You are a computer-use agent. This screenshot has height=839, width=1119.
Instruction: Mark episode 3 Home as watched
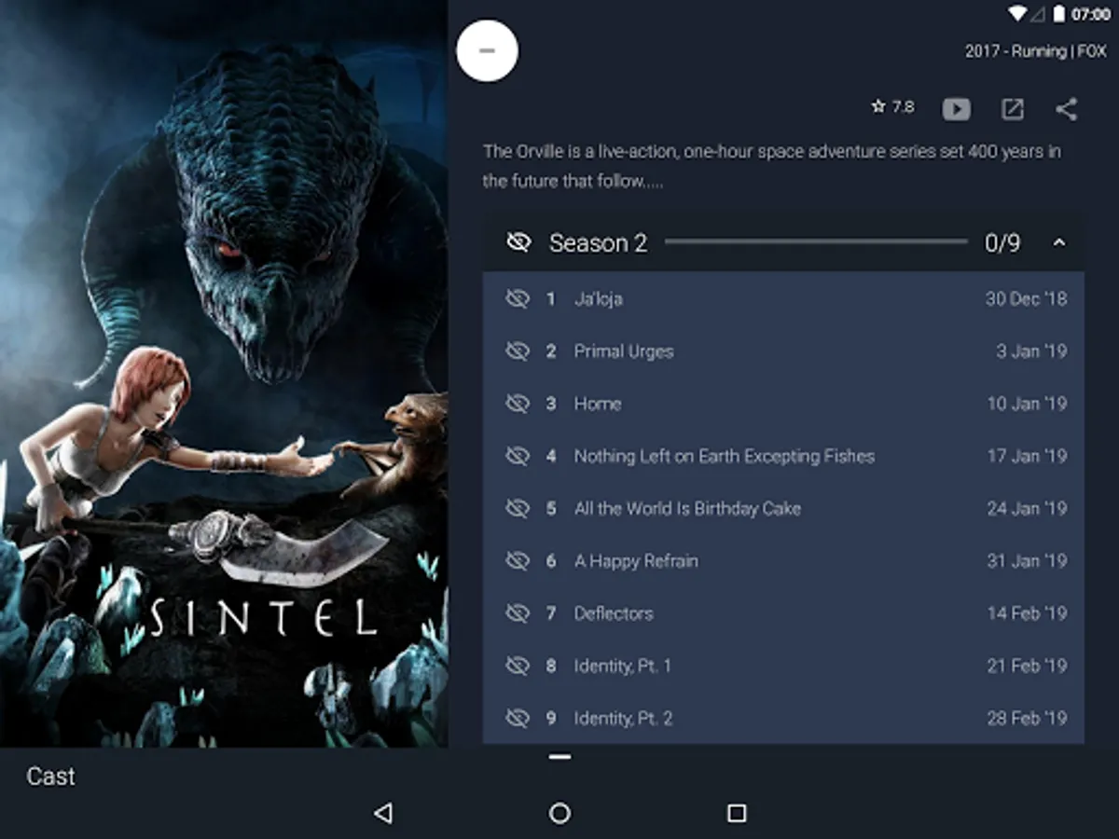pos(517,403)
